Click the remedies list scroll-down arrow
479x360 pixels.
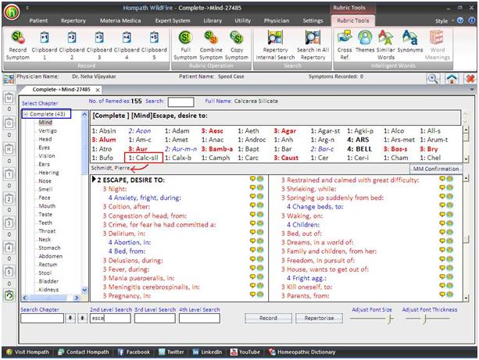tap(466, 159)
